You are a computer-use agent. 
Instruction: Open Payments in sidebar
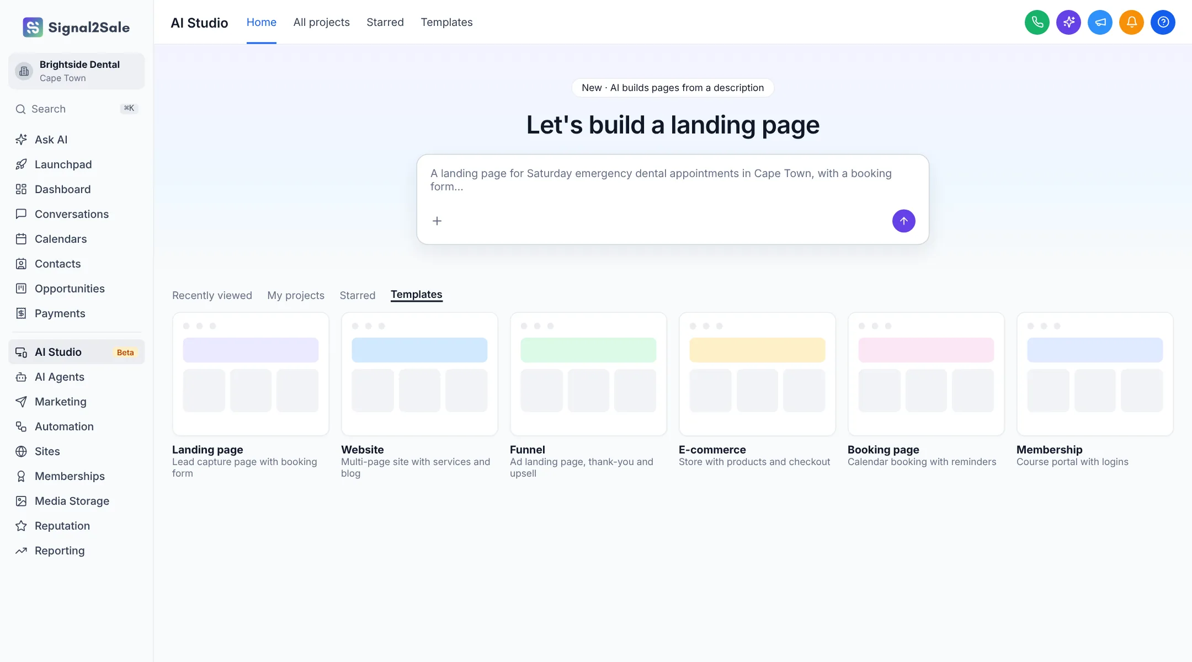click(77, 313)
